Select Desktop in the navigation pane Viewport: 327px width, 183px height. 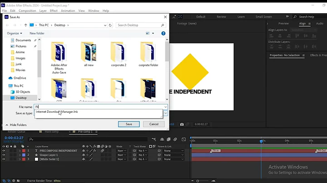[21, 98]
